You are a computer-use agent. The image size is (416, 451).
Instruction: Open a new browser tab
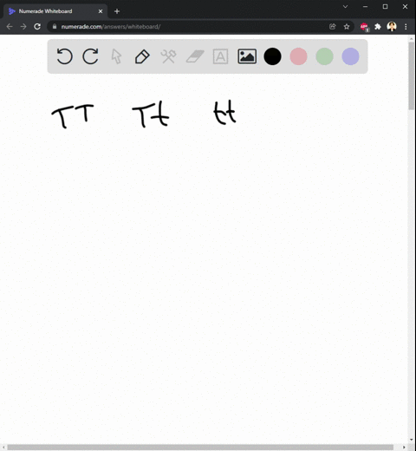(117, 11)
